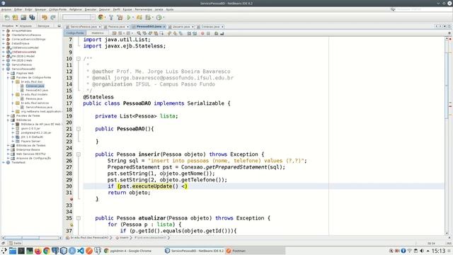Close the PessoaDAO.java editor tab
The image size is (453, 255).
(164, 27)
